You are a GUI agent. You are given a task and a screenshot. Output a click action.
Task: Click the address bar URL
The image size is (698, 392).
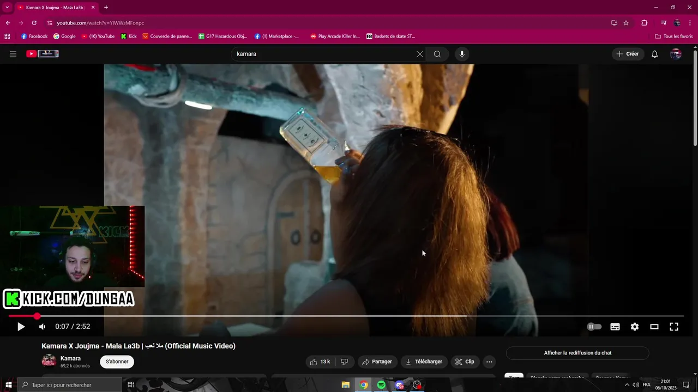[100, 23]
